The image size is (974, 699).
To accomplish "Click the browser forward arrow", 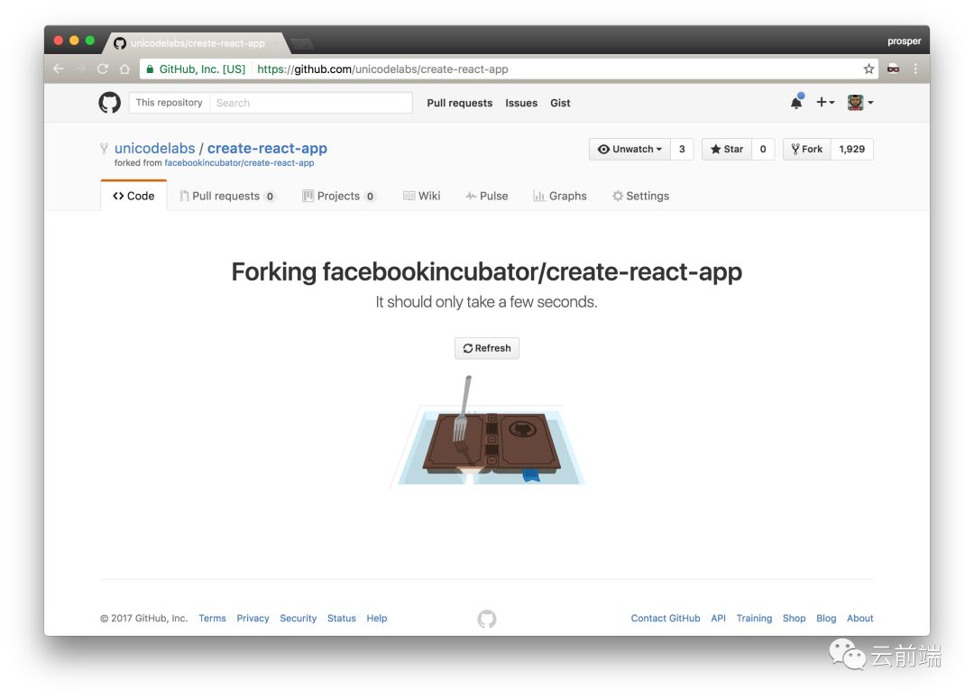I will tap(80, 69).
